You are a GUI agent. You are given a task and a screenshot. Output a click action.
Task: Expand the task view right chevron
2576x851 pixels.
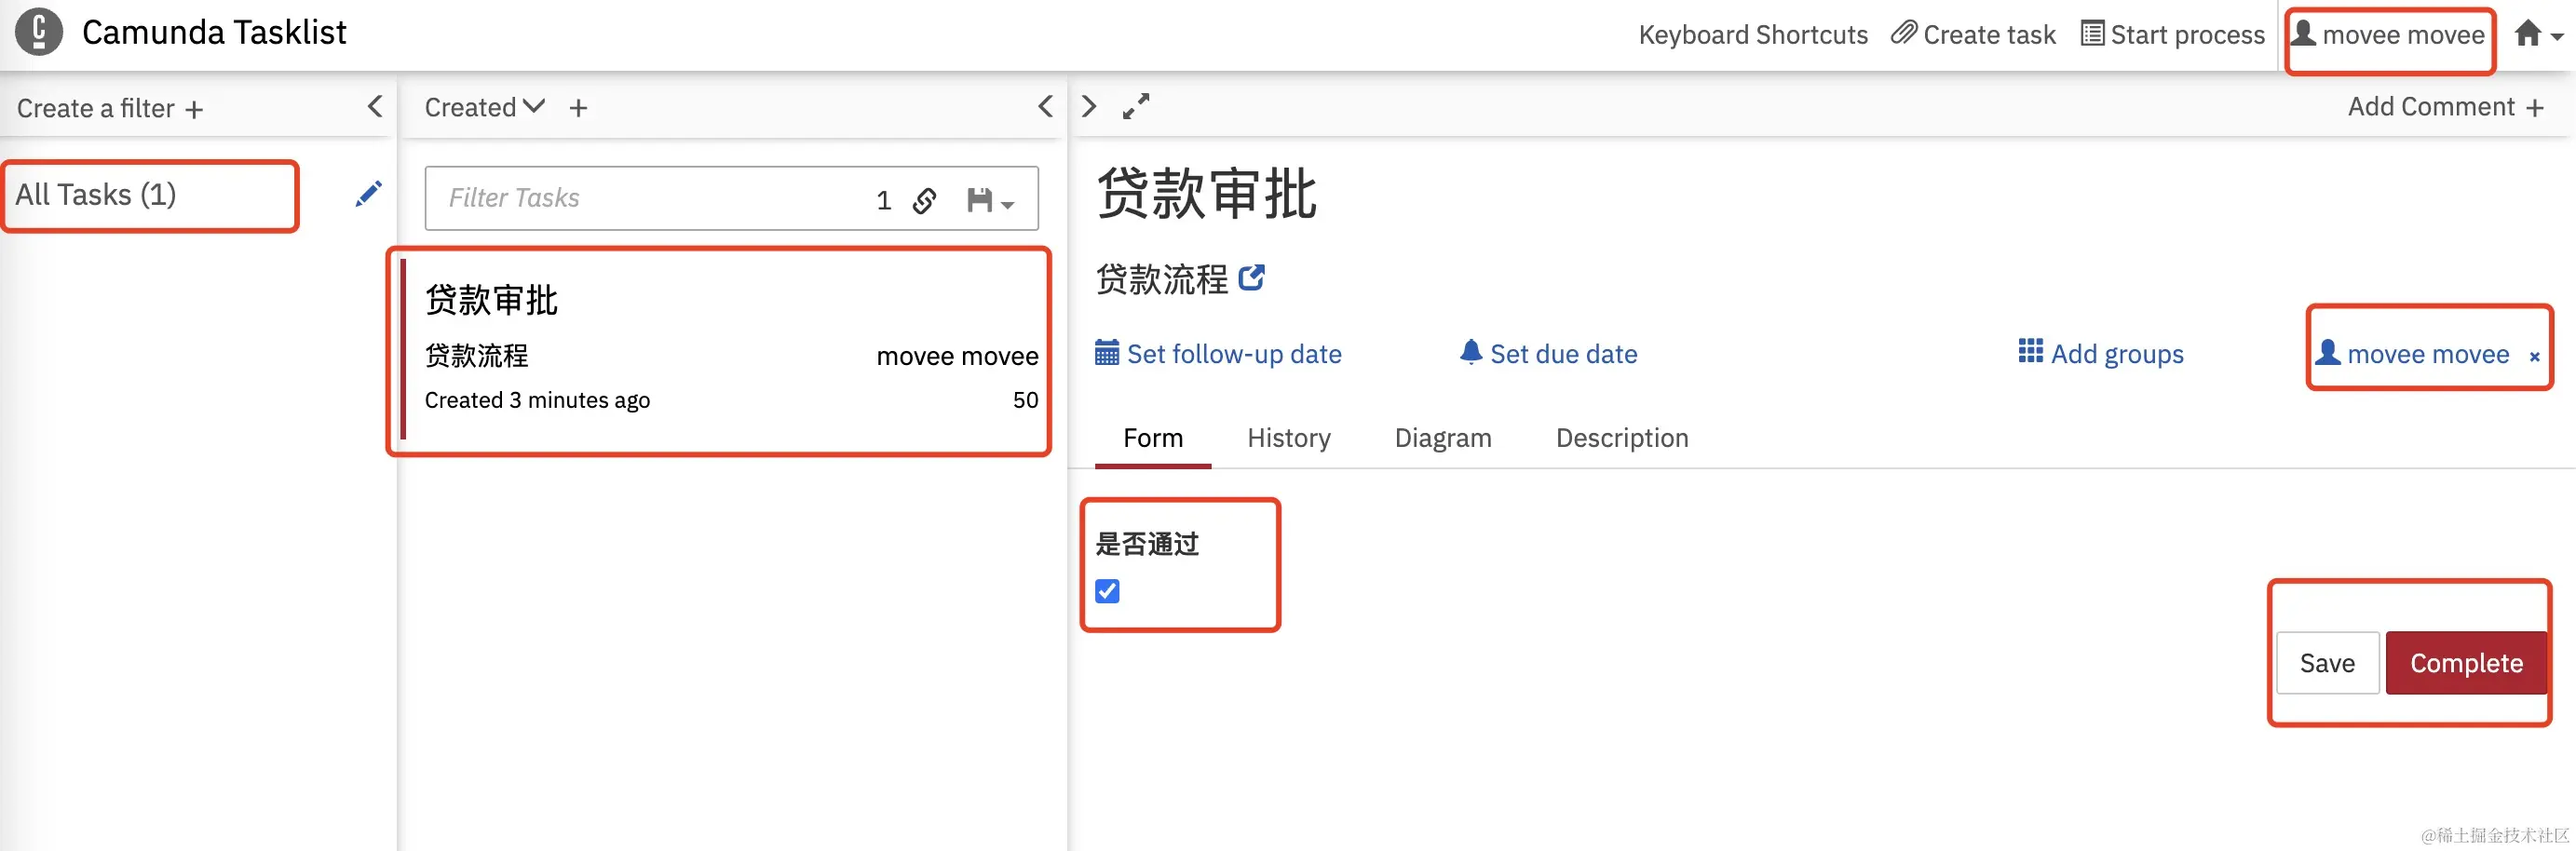point(1089,106)
